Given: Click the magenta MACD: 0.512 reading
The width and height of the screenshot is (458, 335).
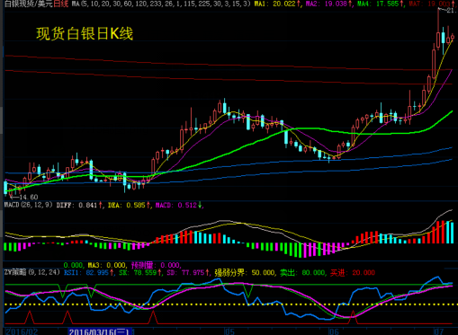Looking at the screenshot, I should (176, 205).
